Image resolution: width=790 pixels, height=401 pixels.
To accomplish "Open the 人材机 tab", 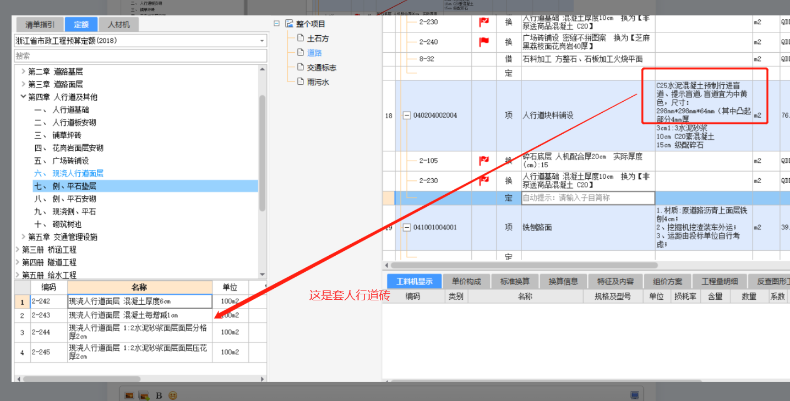I will pyautogui.click(x=119, y=25).
